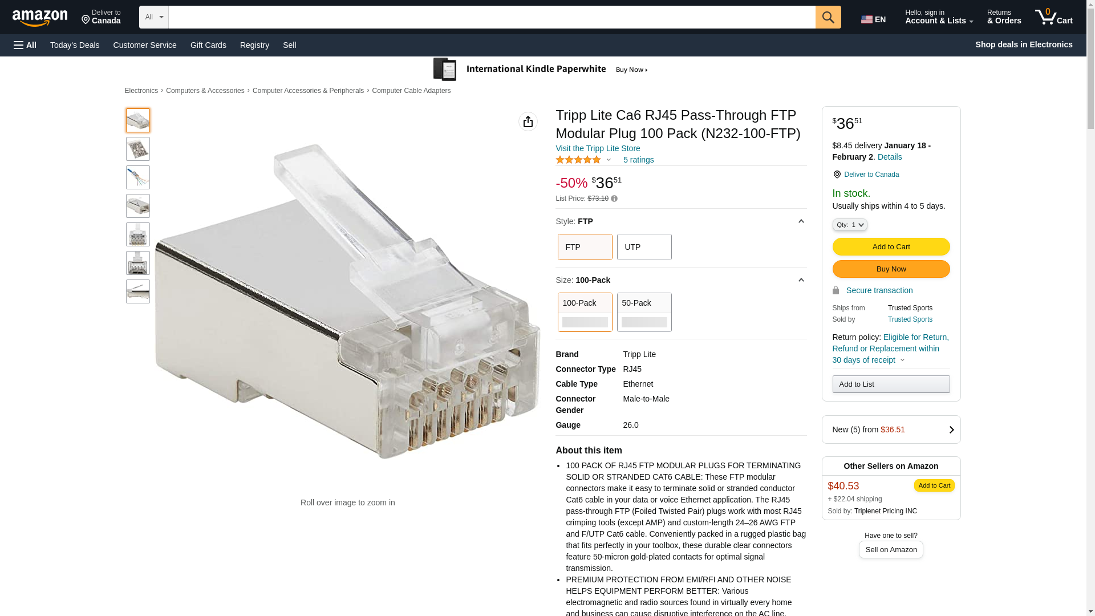Click the search magnifier button
This screenshot has width=1095, height=616.
[x=828, y=17]
